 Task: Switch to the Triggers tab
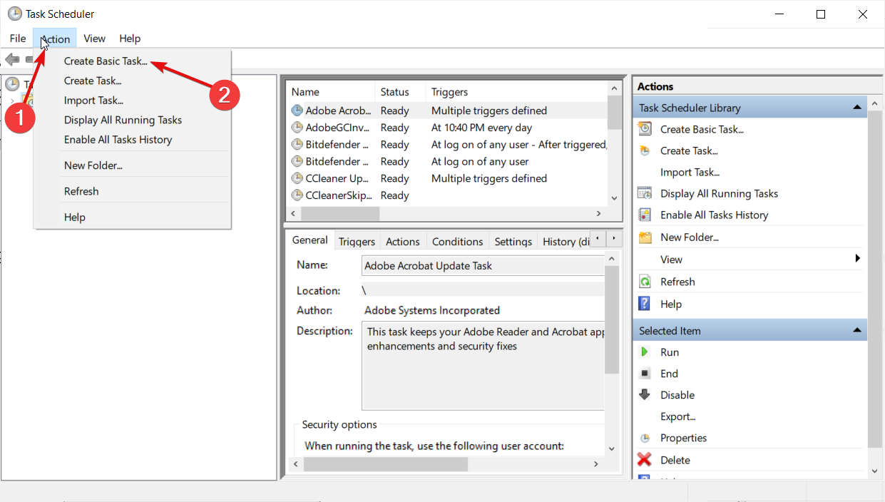point(357,241)
